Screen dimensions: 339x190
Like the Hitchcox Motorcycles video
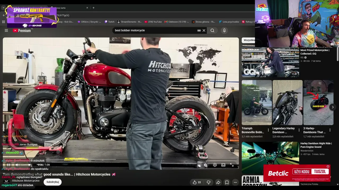197,182
